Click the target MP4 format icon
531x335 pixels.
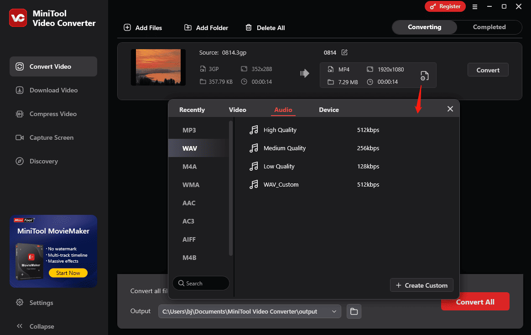[331, 69]
